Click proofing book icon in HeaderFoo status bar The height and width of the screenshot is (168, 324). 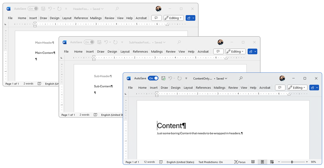pyautogui.click(x=39, y=84)
